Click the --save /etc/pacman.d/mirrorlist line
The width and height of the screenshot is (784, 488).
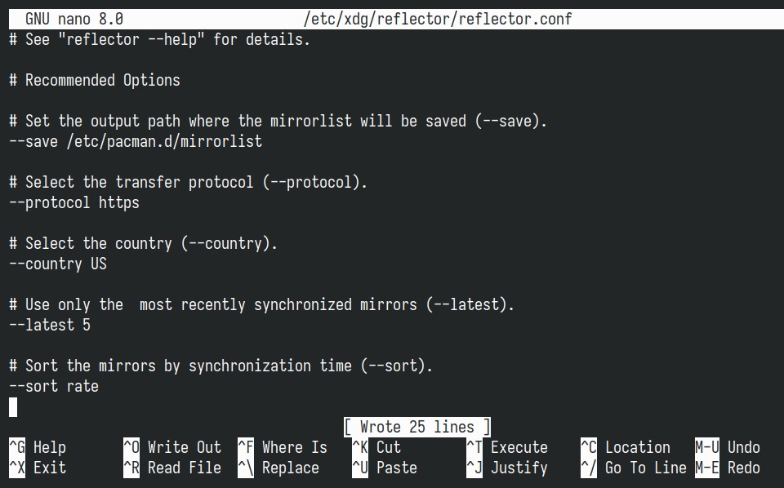136,141
